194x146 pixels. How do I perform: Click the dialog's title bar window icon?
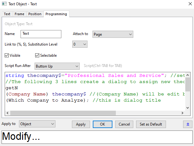[x=4, y=4]
